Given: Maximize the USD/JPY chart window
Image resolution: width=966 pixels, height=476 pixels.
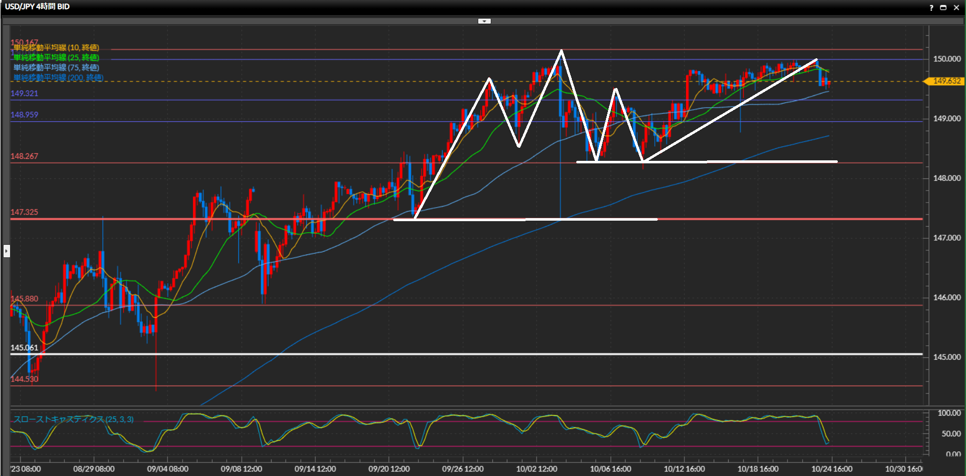Looking at the screenshot, I should 943,8.
